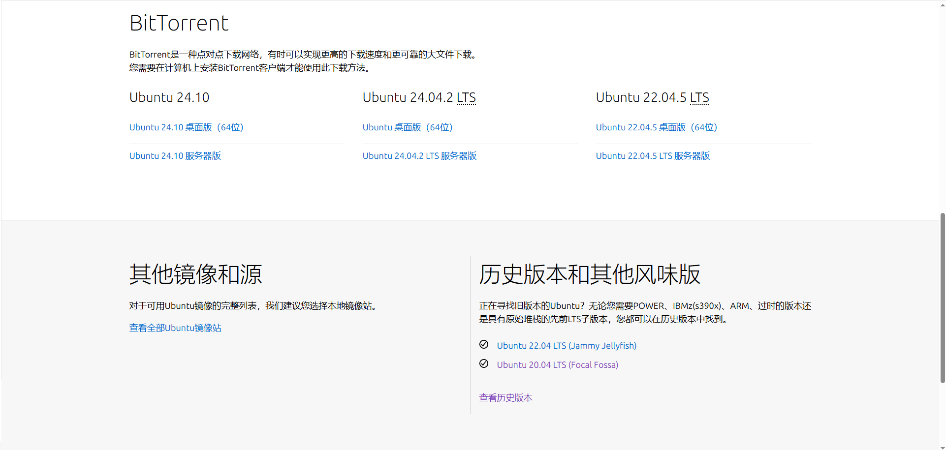946x450 pixels.
Task: Open Ubuntu 24.10 桌面版（64位）torrent link
Action: pyautogui.click(x=187, y=127)
